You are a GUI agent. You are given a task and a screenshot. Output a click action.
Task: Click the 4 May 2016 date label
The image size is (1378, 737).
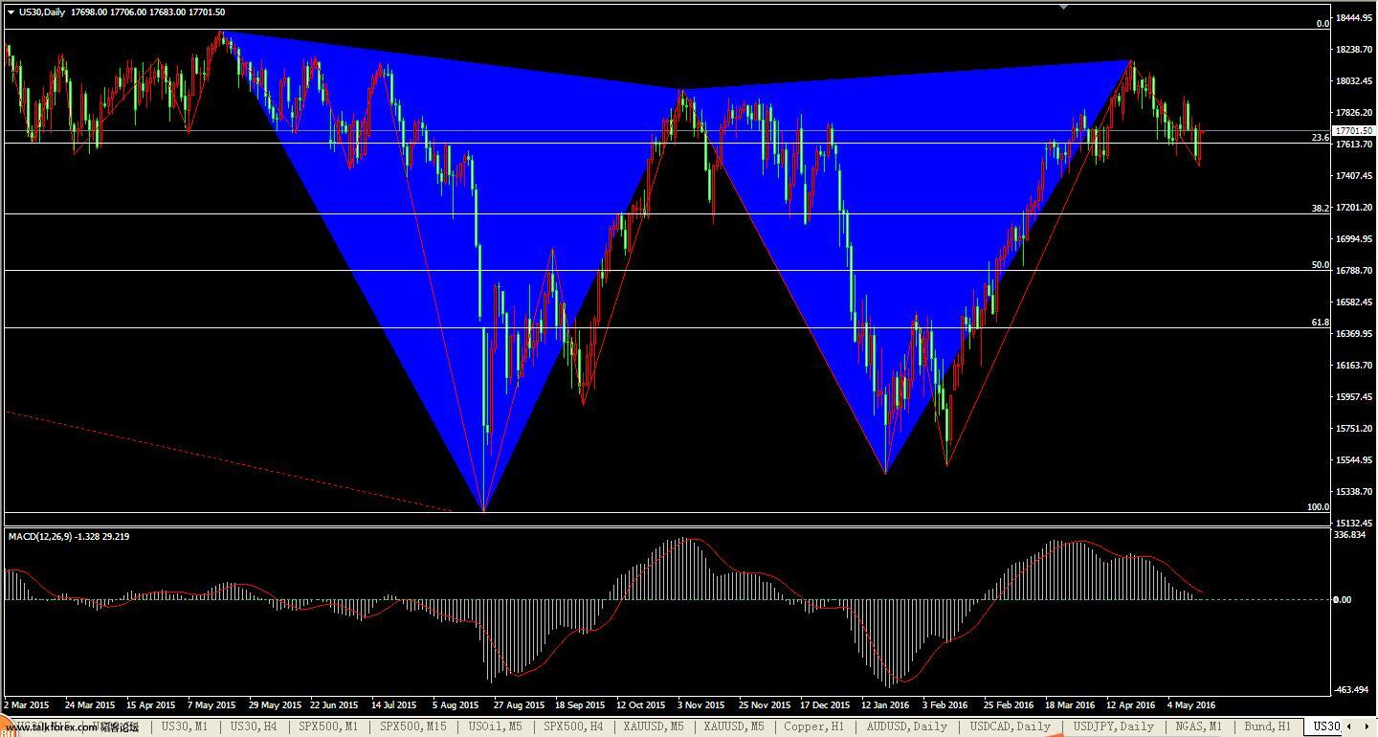pos(1191,705)
